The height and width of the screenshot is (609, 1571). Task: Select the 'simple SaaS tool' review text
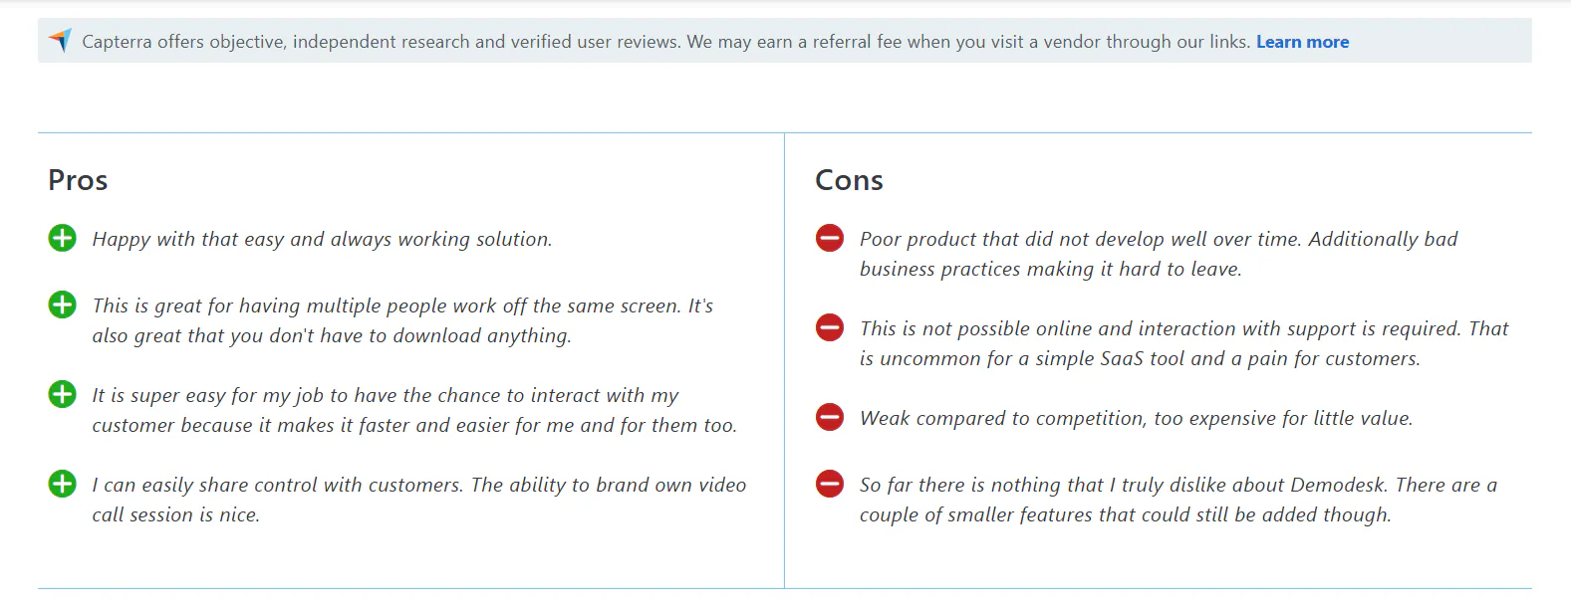1184,343
